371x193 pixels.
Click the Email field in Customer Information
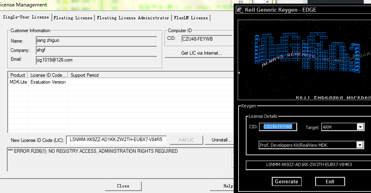96,60
